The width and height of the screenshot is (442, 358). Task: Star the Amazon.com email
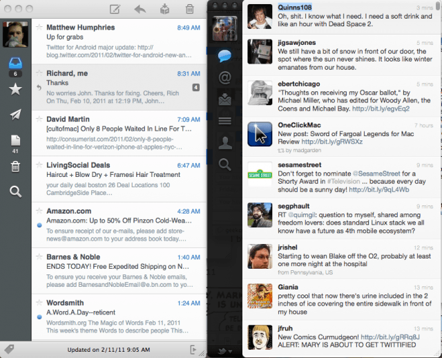click(x=39, y=211)
